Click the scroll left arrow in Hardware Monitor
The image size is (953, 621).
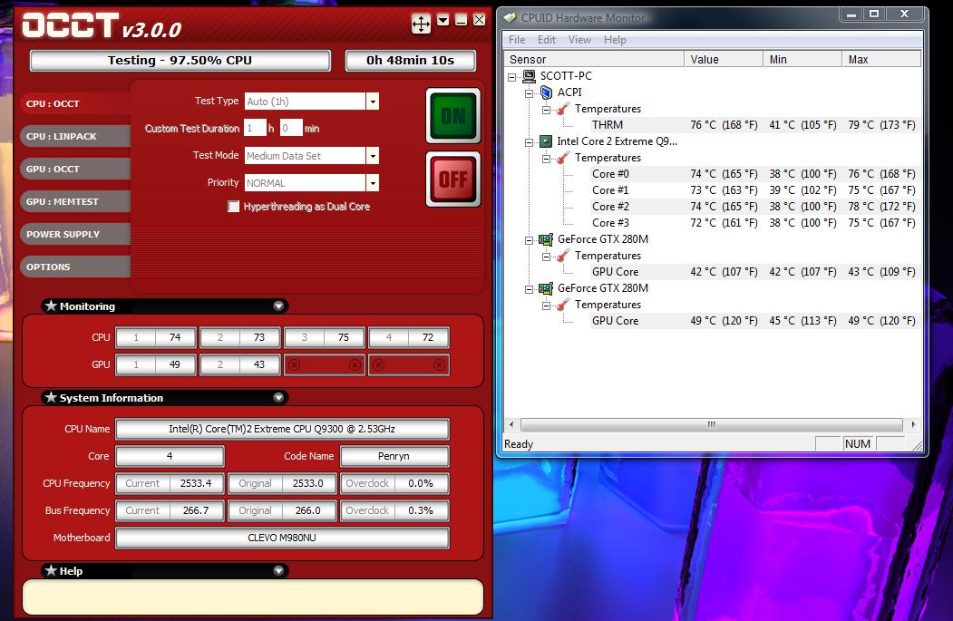coord(511,424)
